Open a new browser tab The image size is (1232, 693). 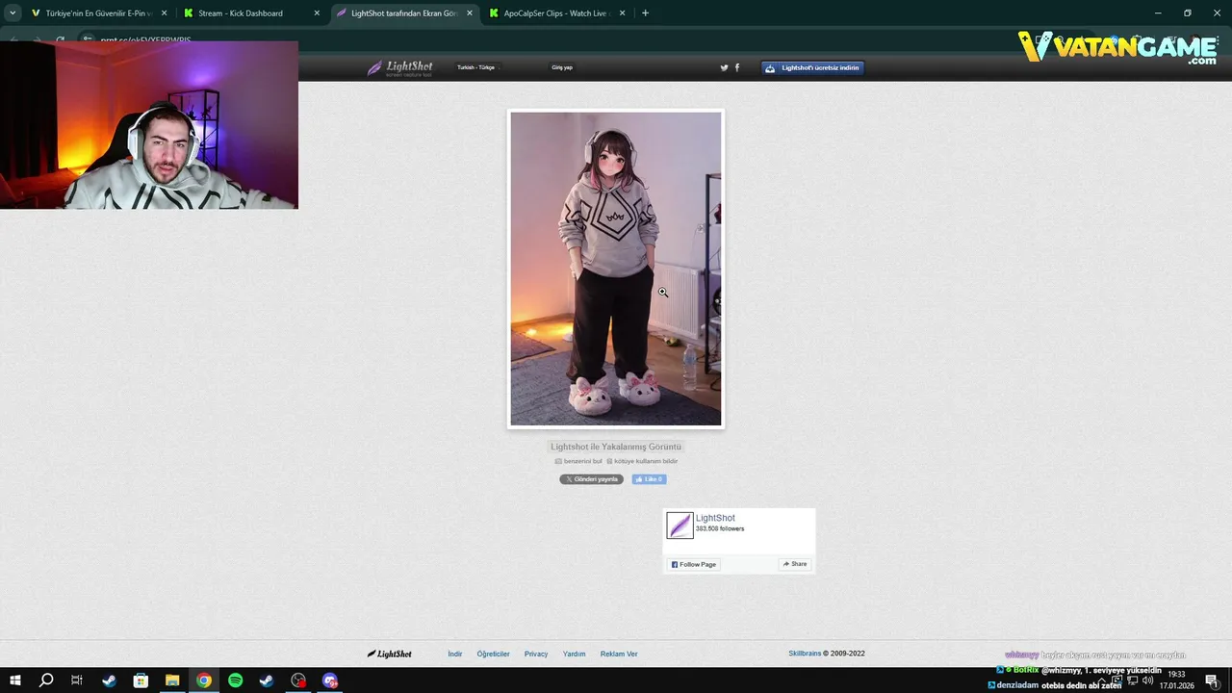pyautogui.click(x=645, y=13)
